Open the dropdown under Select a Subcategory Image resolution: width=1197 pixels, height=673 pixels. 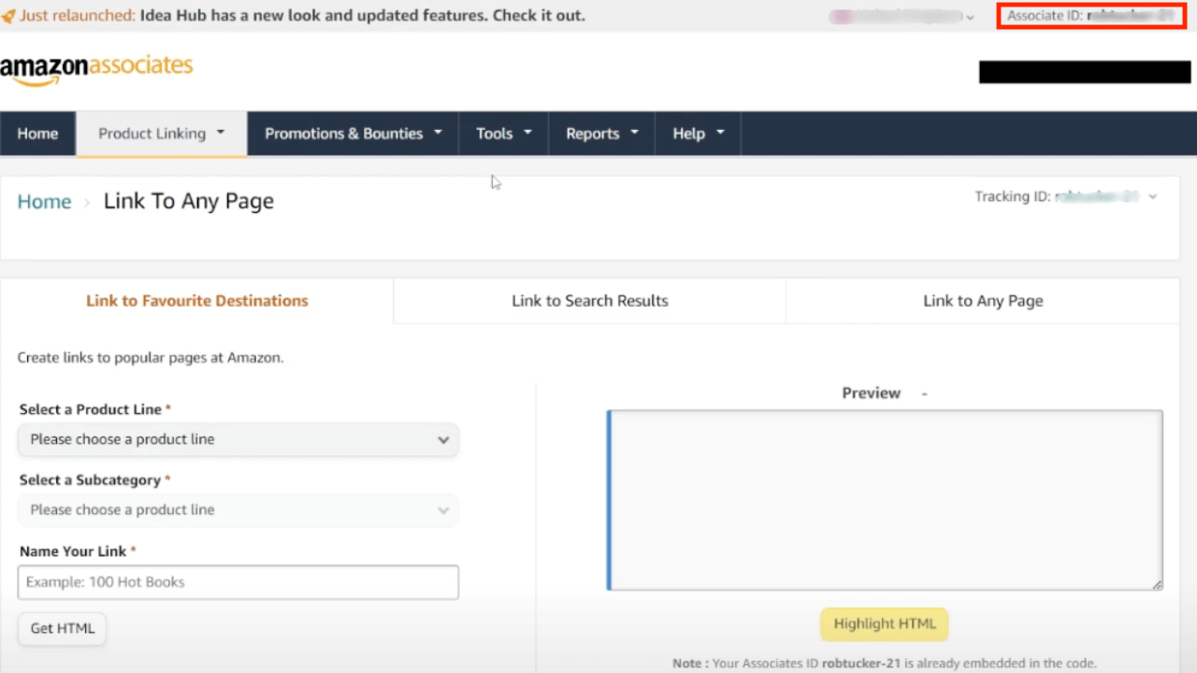[x=238, y=510]
